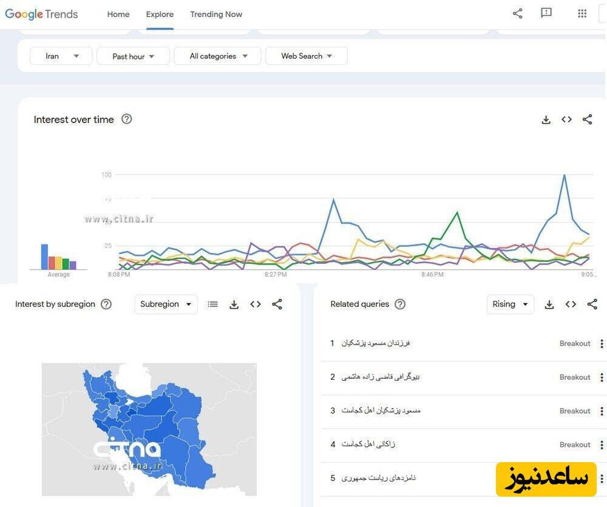The width and height of the screenshot is (607, 507).
Task: Download the Interest over time chart
Action: (546, 119)
